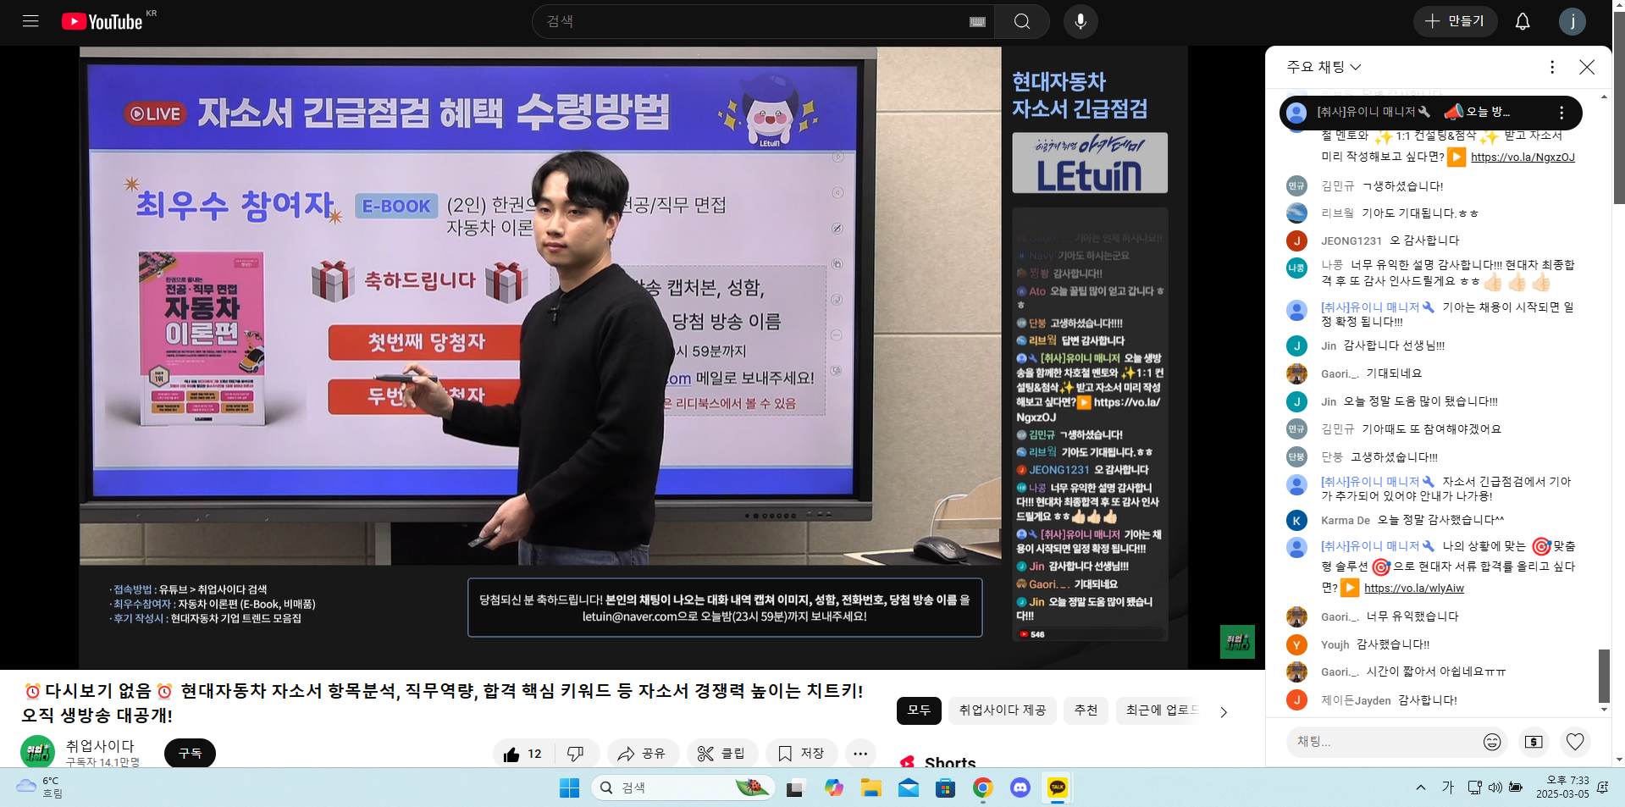Viewport: 1625px width, 807px height.
Task: Show hidden system tray icons
Action: tap(1420, 788)
